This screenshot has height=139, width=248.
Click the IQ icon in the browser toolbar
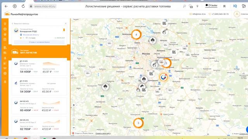pyautogui.click(x=235, y=6)
